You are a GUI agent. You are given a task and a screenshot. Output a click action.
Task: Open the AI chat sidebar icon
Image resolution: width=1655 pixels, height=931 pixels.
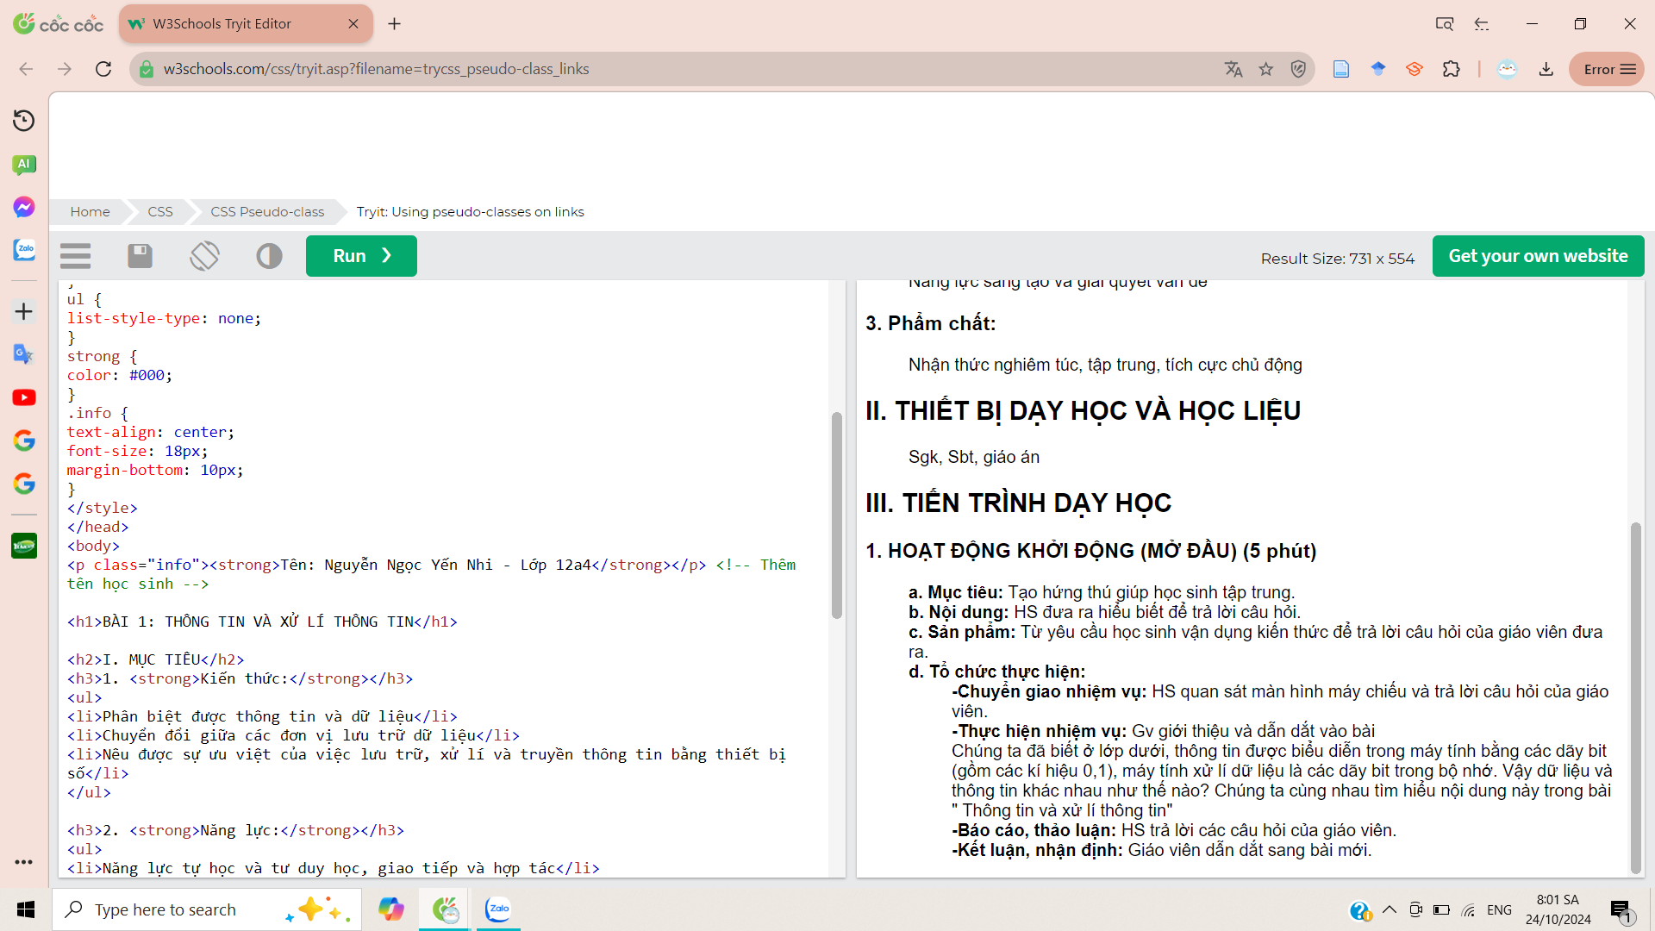24,164
